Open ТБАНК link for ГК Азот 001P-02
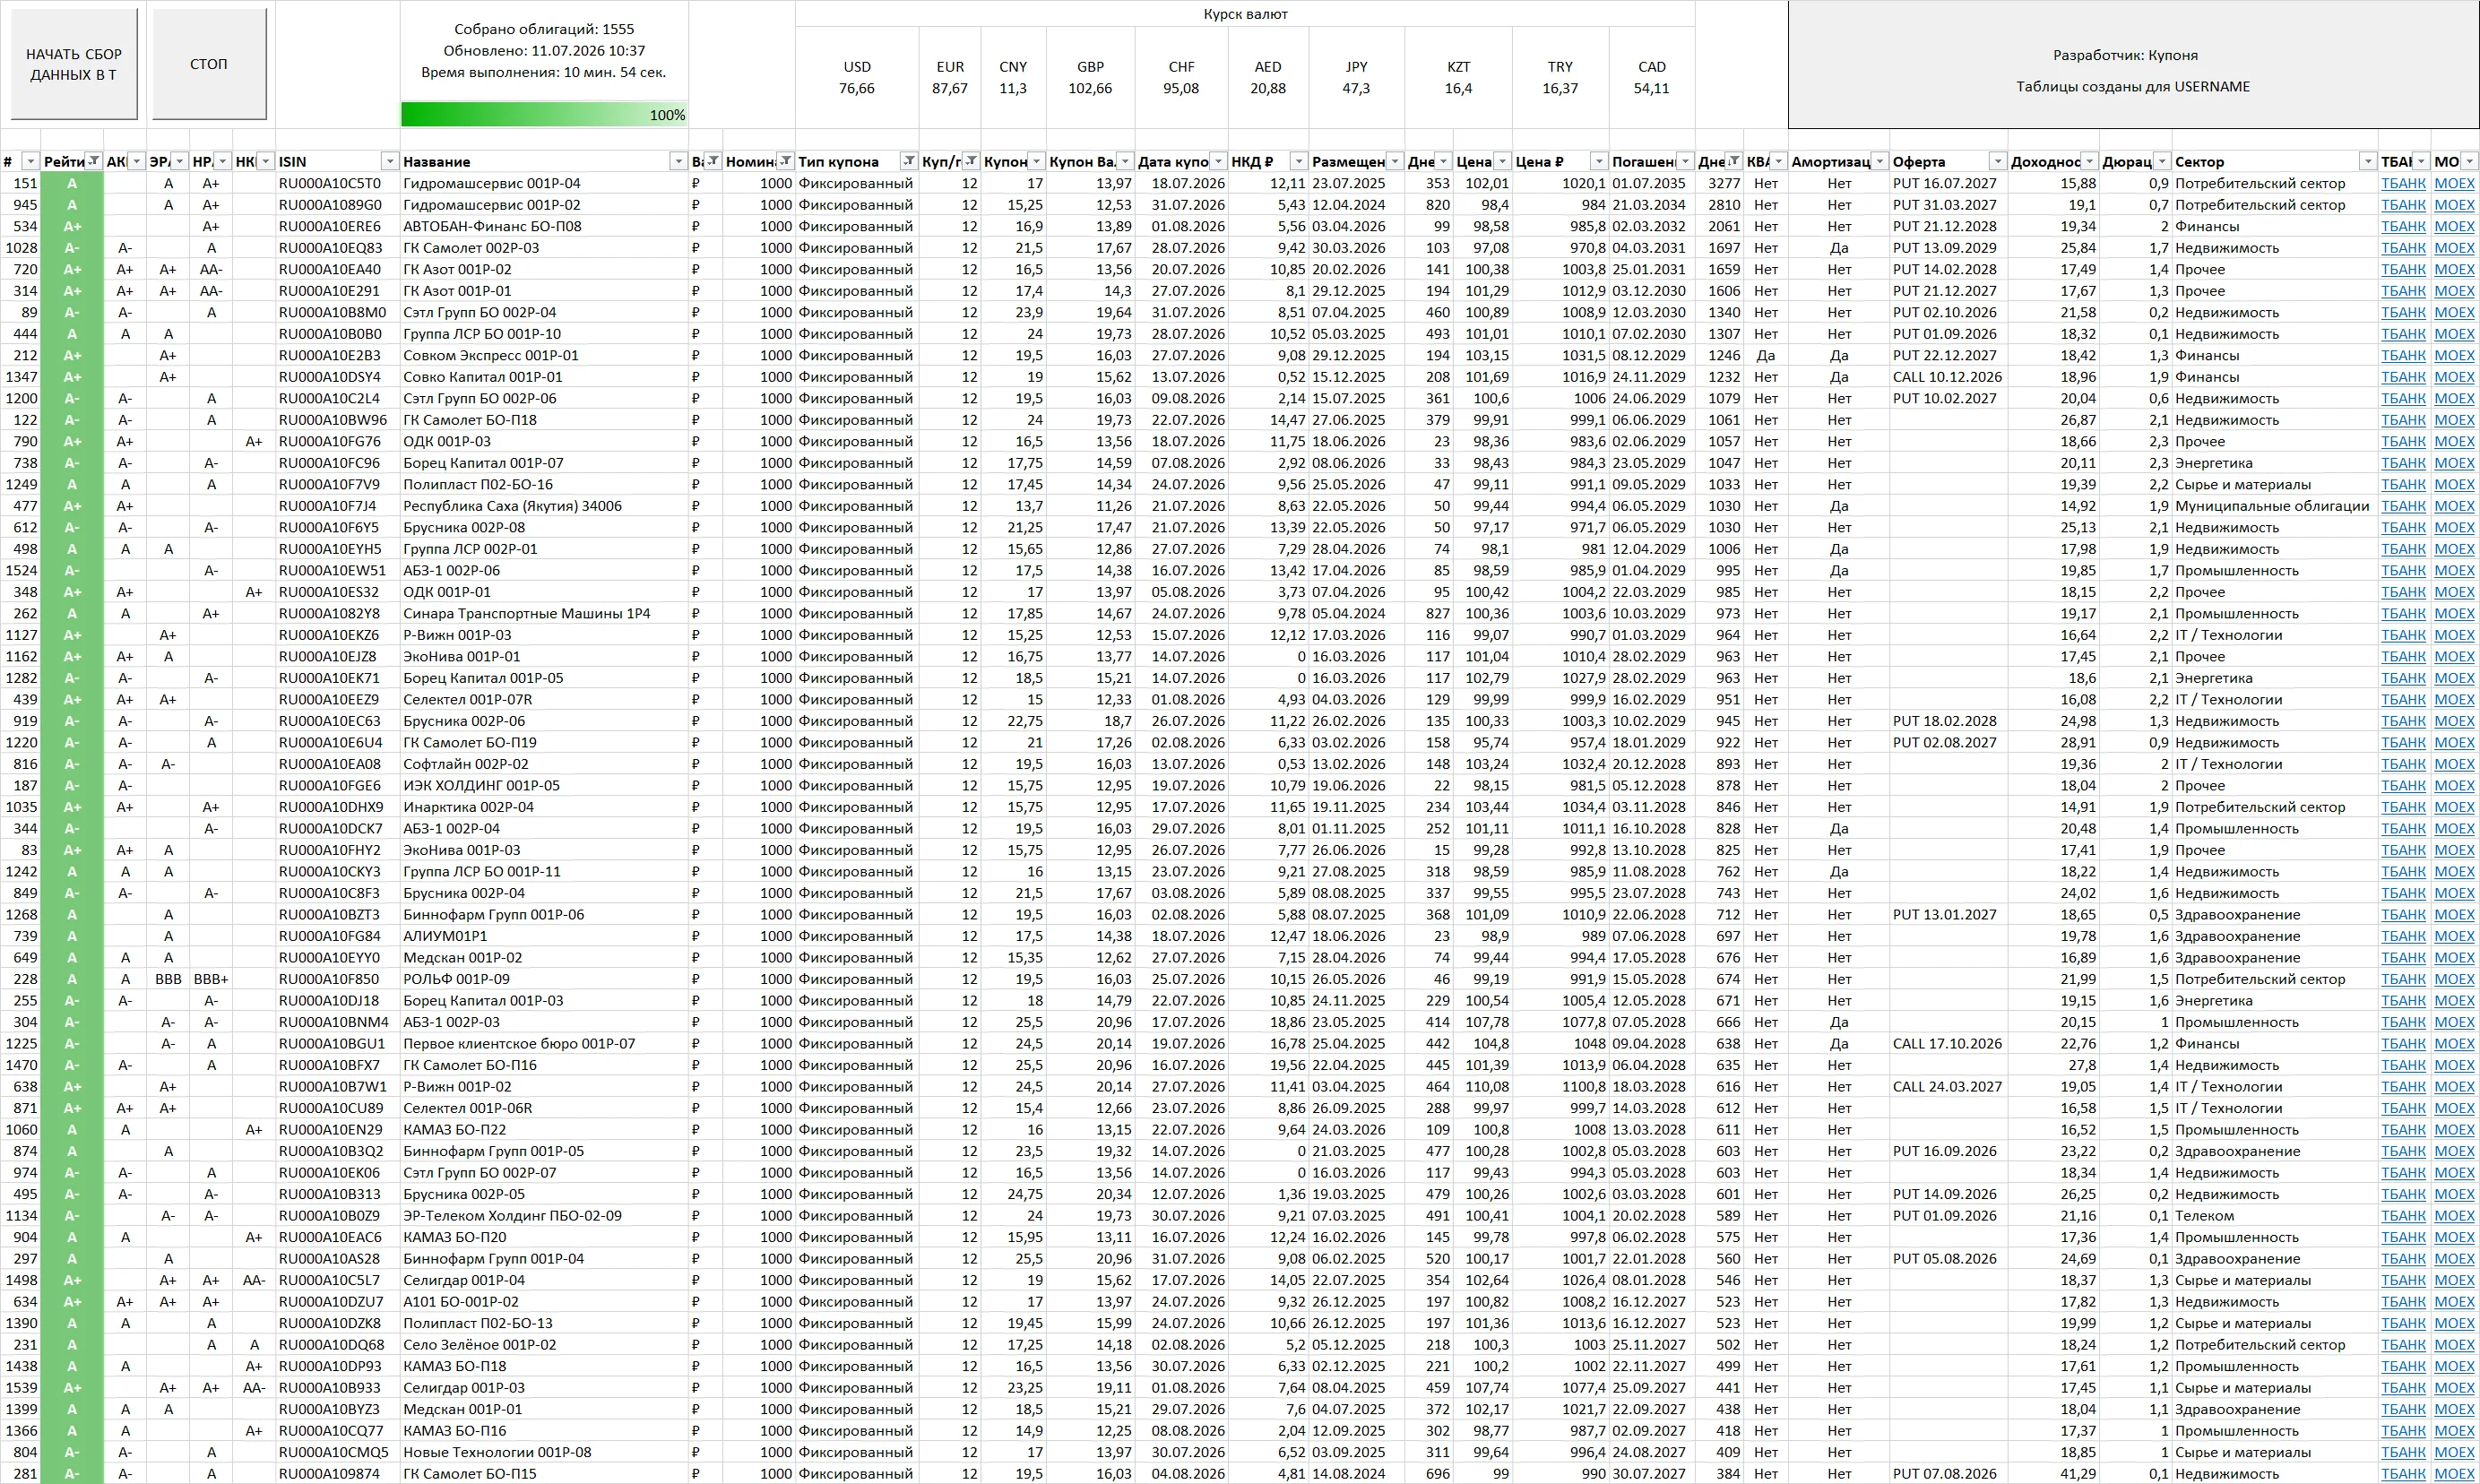 pos(2403,270)
